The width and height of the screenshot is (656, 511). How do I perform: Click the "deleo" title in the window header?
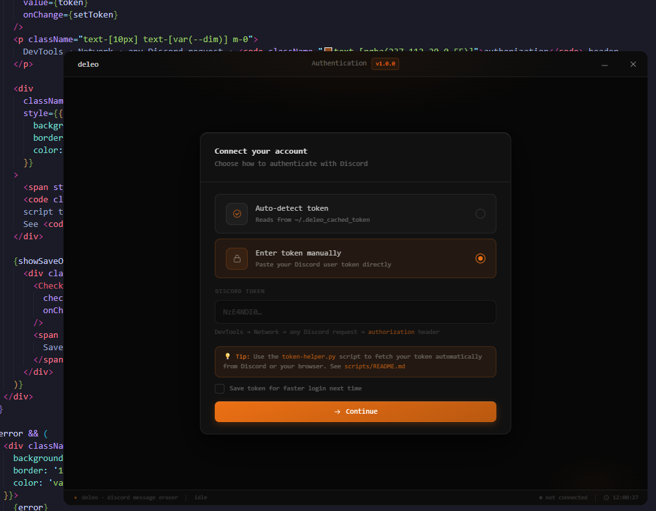(88, 64)
